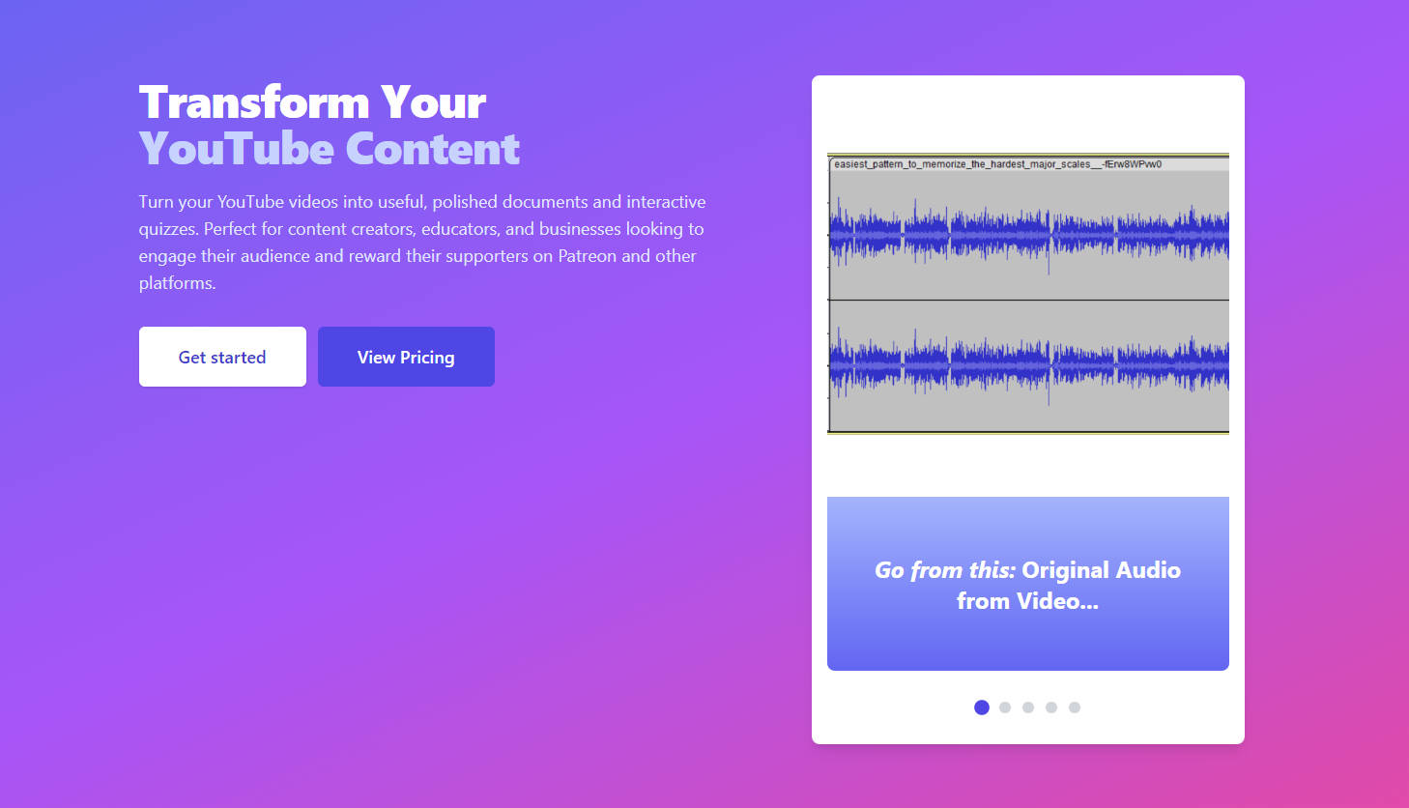Click the Transform Your heading text
The width and height of the screenshot is (1409, 808).
tap(312, 101)
